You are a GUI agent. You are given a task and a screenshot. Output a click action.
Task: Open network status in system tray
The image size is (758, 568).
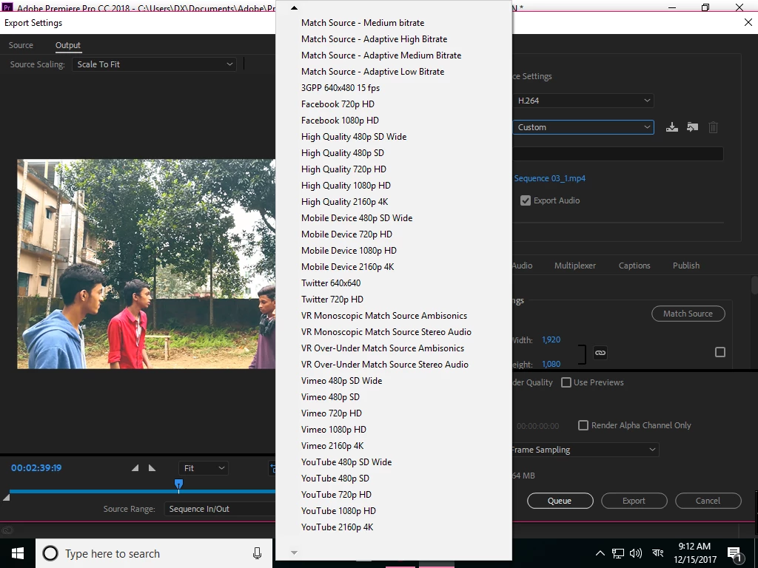click(618, 553)
